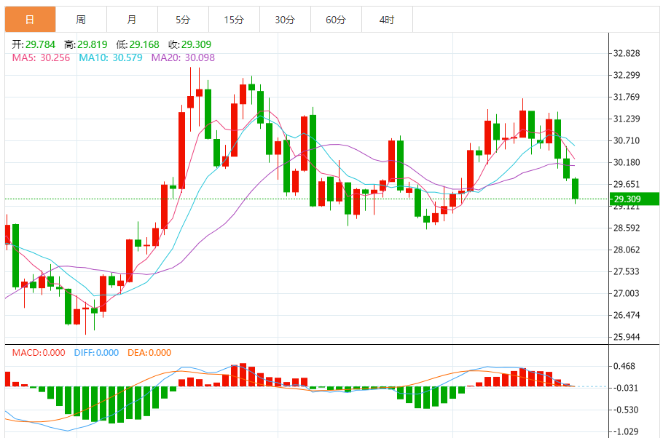Viewport: 663px width, 438px height.
Task: Click the DIFF:0.000 indicator label
Action: click(96, 353)
